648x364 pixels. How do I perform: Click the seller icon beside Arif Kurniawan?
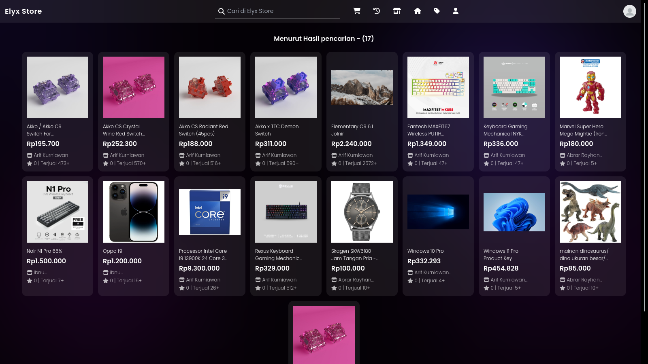pos(29,155)
